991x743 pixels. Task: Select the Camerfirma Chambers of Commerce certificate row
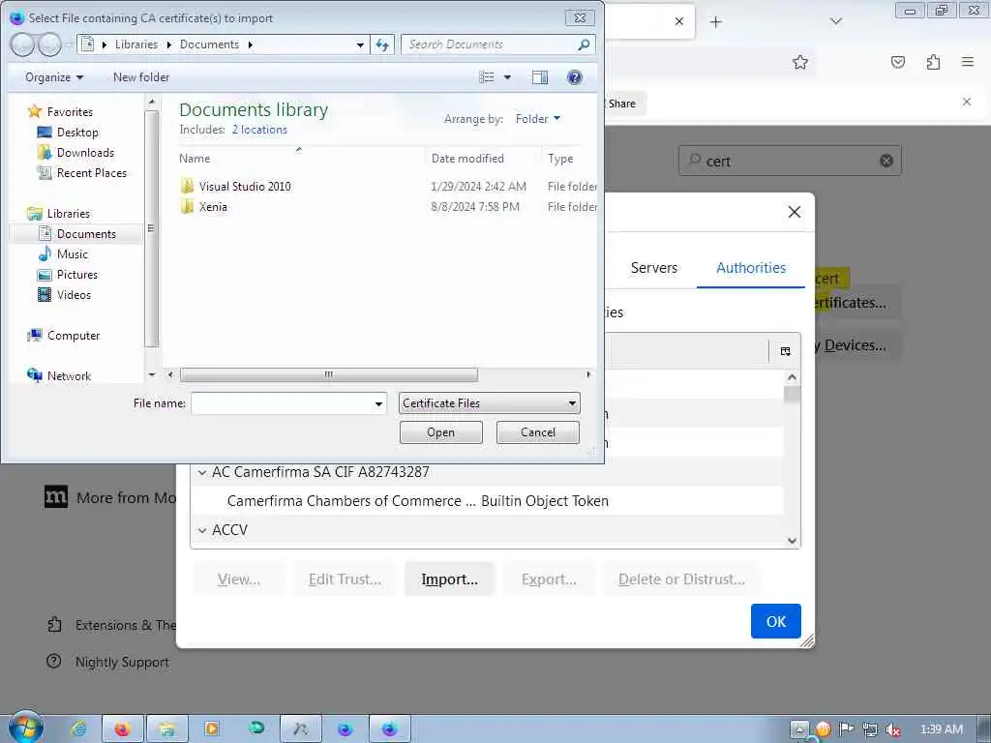488,501
